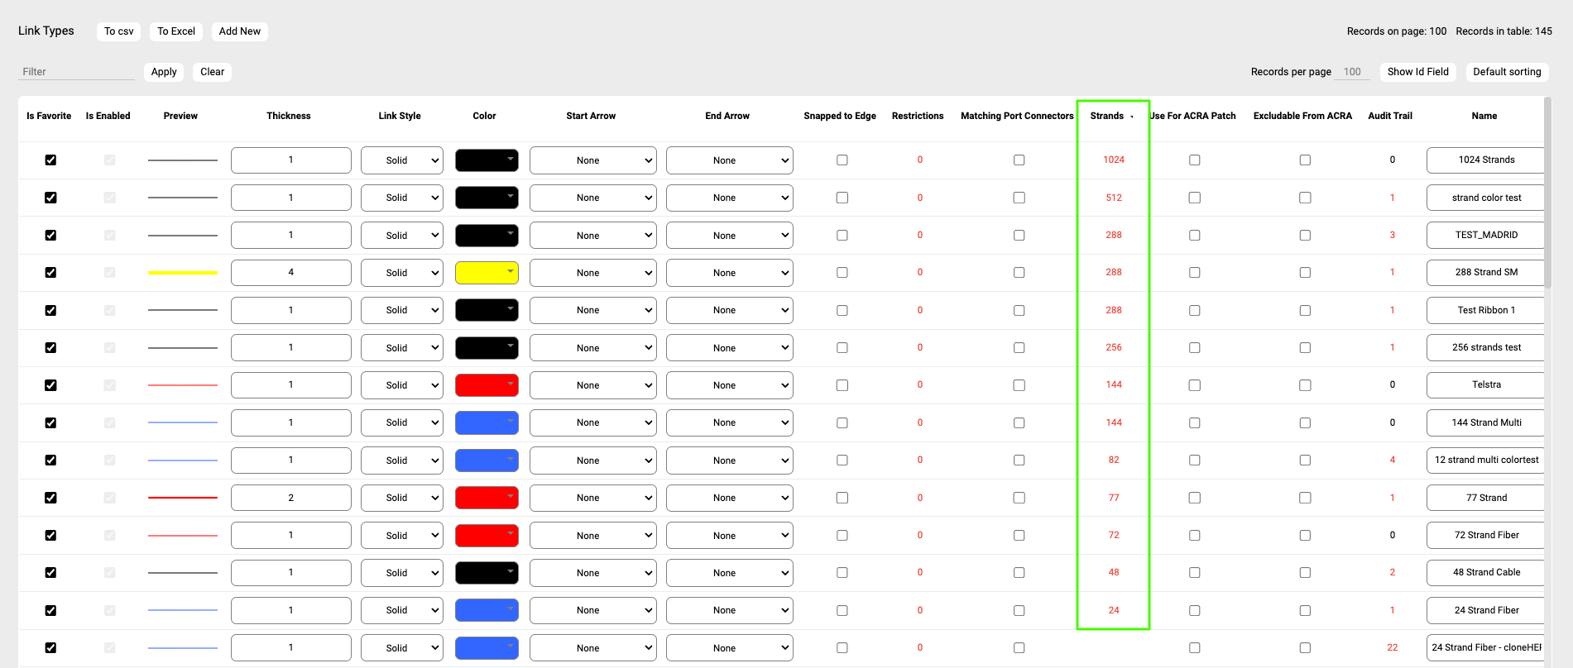The height and width of the screenshot is (668, 1573).
Task: Open audit trail value 22 link
Action: (1392, 647)
